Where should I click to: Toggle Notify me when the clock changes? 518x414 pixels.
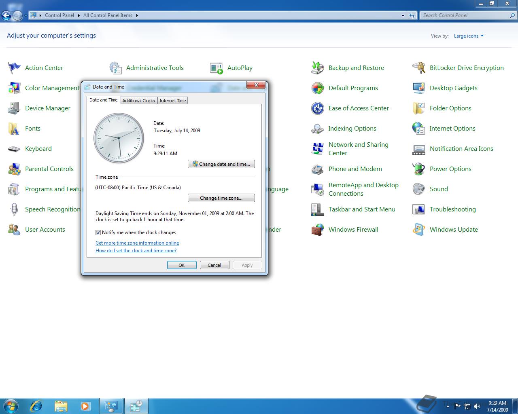pyautogui.click(x=98, y=232)
